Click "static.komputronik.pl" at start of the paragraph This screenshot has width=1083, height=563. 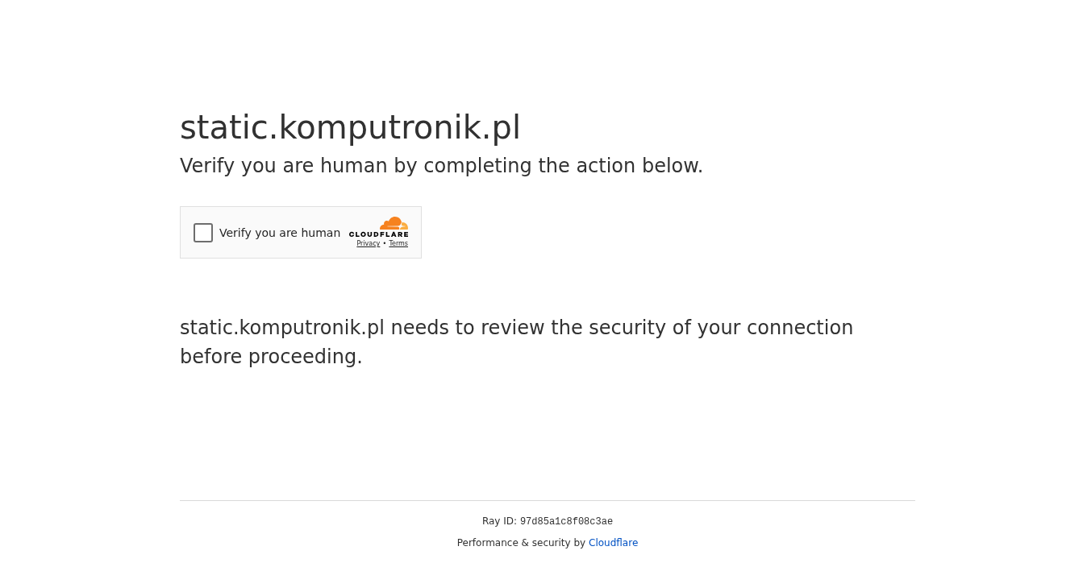coord(282,328)
